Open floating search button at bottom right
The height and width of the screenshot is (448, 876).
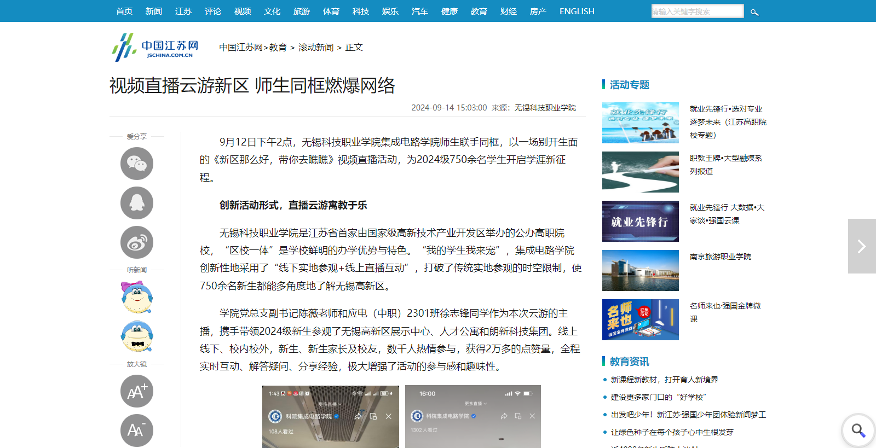click(x=858, y=430)
